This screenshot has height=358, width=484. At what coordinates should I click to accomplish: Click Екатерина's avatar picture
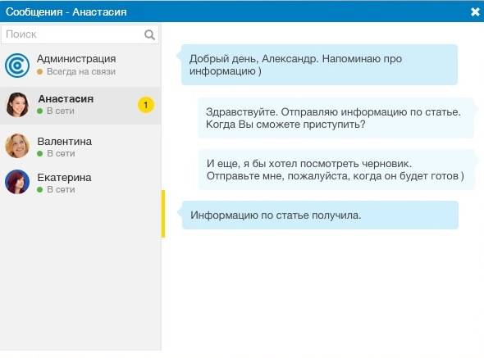coord(17,182)
